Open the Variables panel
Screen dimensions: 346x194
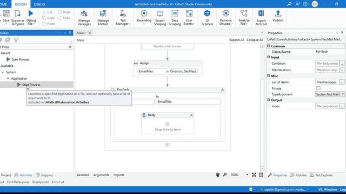pos(83,175)
